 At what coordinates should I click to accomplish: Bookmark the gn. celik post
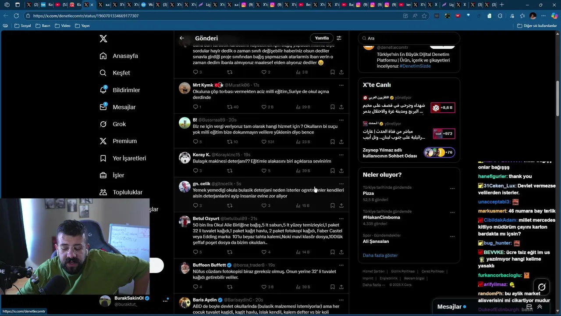coord(333,205)
